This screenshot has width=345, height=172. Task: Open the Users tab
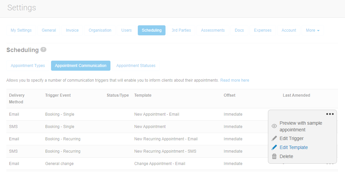[x=126, y=30]
